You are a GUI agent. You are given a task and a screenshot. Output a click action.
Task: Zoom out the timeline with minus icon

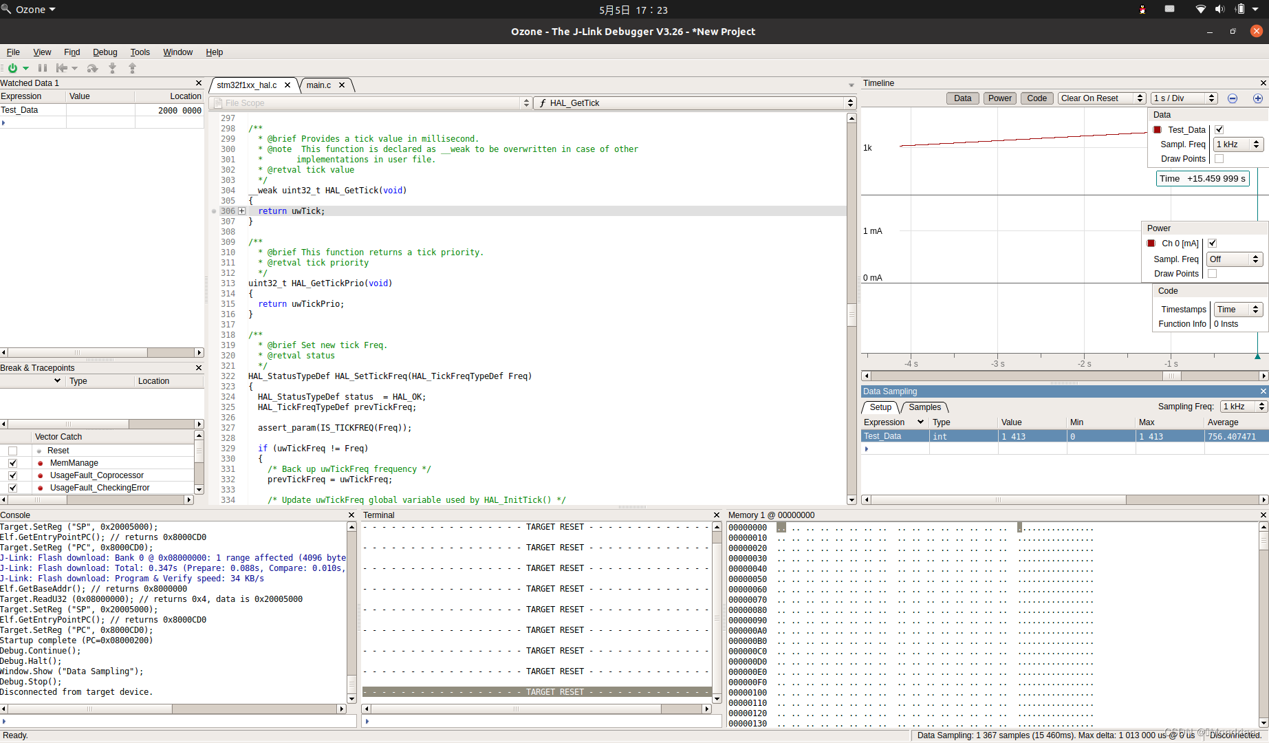pos(1233,98)
